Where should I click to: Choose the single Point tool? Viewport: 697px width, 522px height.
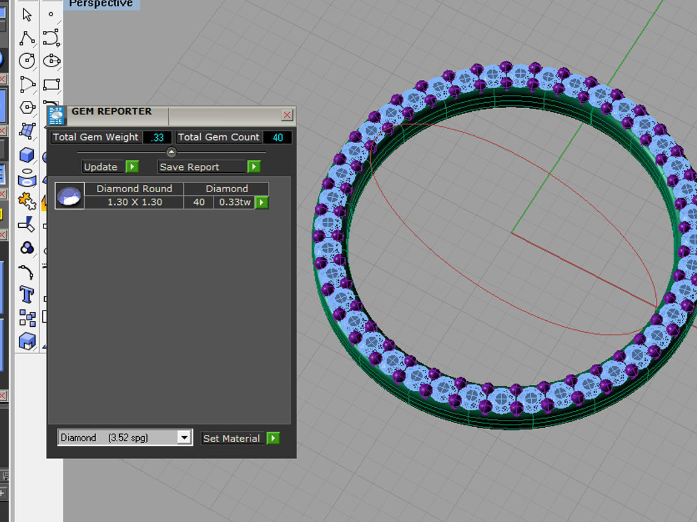(x=51, y=14)
